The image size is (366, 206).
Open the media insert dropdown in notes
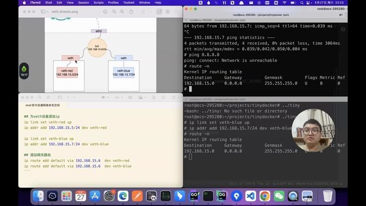142,97
